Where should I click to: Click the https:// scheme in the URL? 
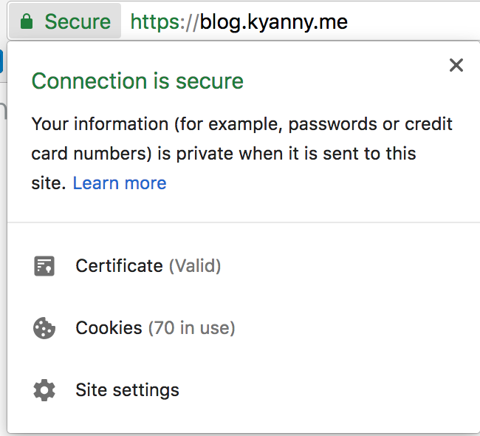(165, 22)
